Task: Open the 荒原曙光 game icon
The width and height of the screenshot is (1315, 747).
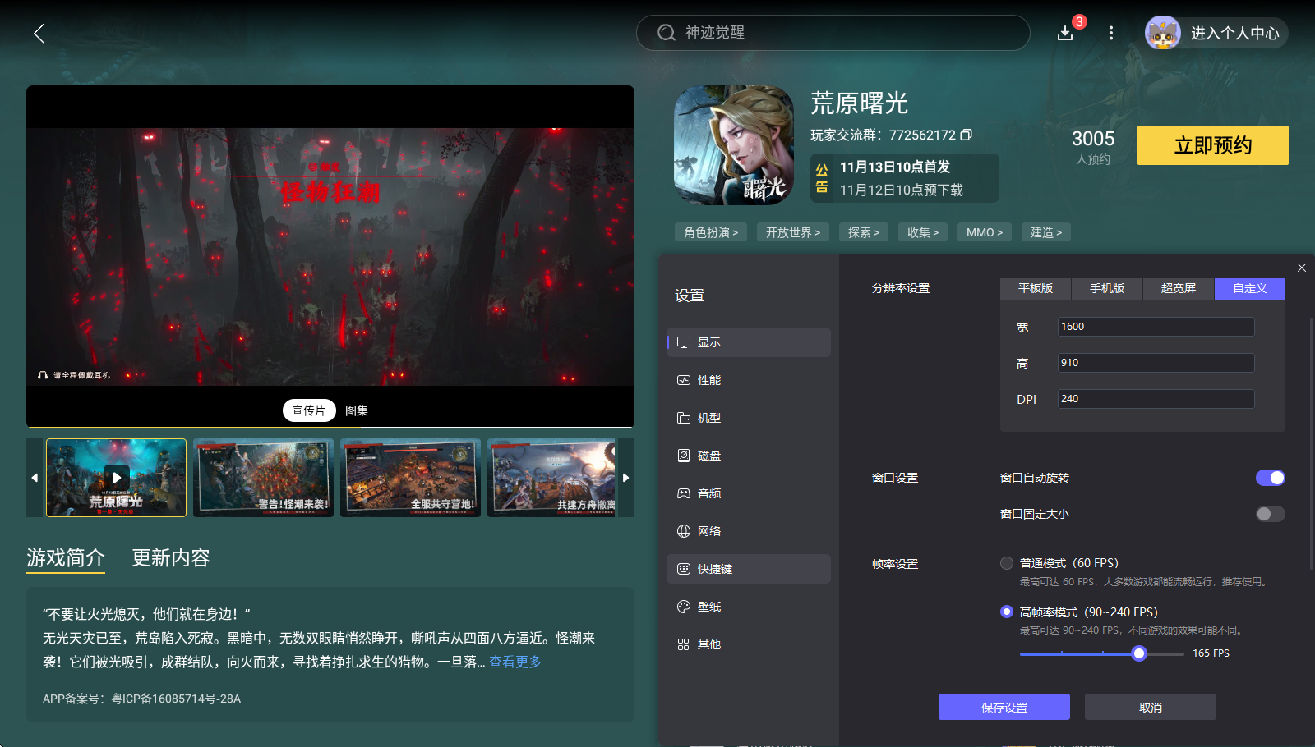Action: 734,145
